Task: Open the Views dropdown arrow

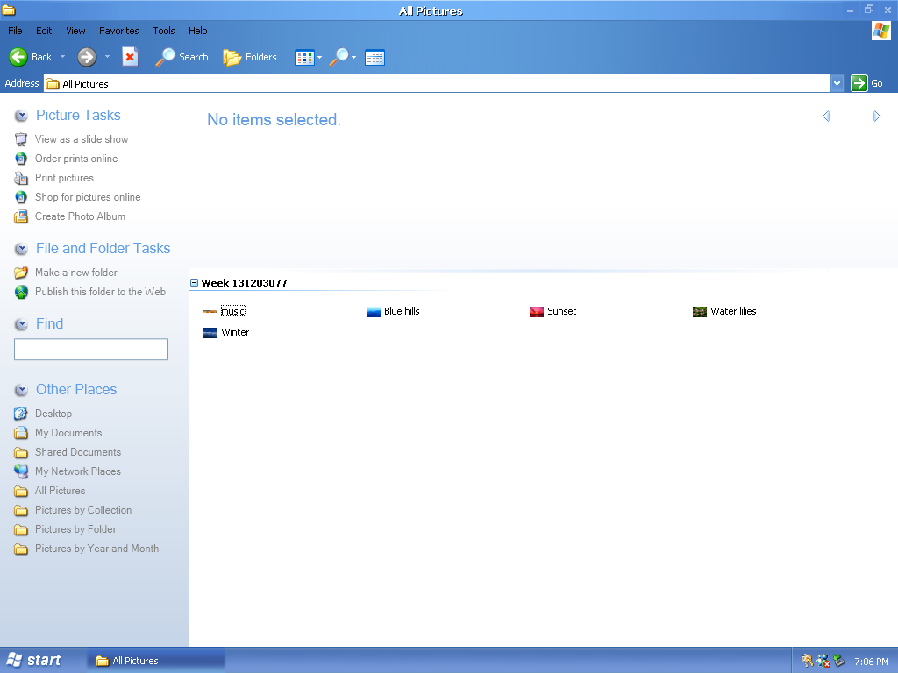Action: (x=319, y=57)
